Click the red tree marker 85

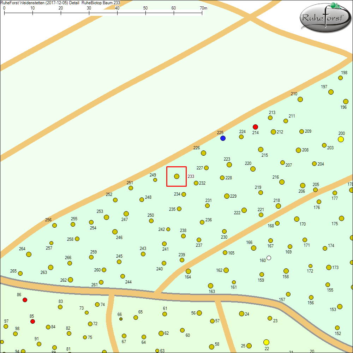tap(32, 322)
